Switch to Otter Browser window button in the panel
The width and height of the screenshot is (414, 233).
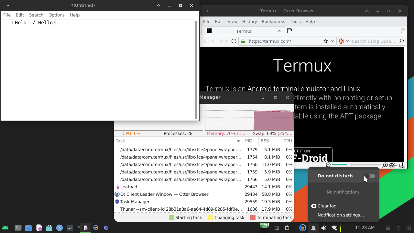coord(96,228)
